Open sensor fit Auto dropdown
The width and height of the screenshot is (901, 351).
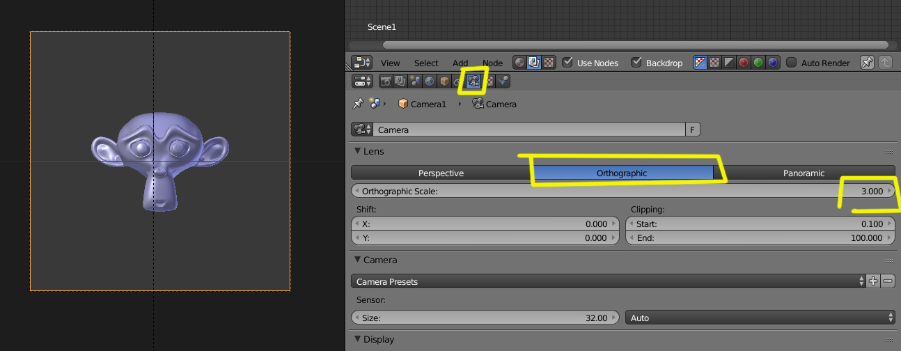pos(760,318)
